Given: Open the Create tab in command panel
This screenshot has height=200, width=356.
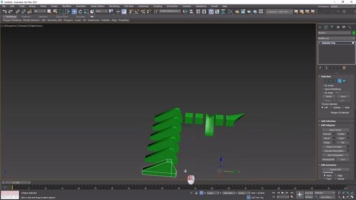Looking at the screenshot, I should [x=320, y=27].
